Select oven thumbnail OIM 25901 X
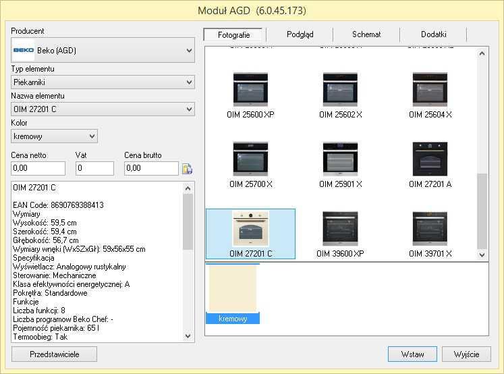The width and height of the screenshot is (504, 374). pyautogui.click(x=341, y=165)
